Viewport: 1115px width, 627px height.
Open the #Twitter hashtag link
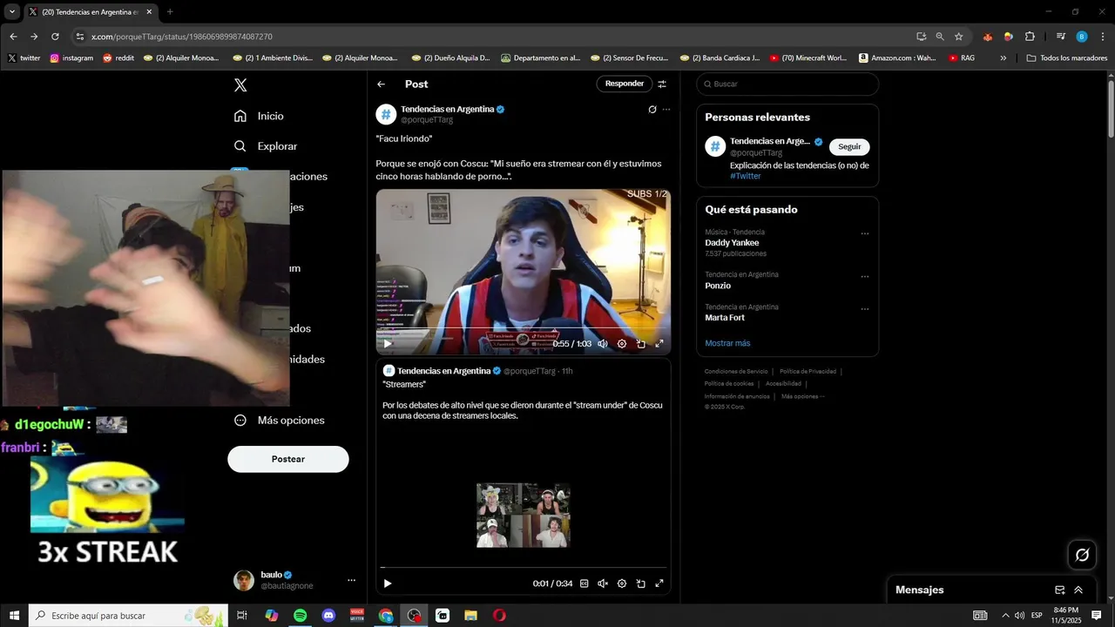tap(746, 176)
